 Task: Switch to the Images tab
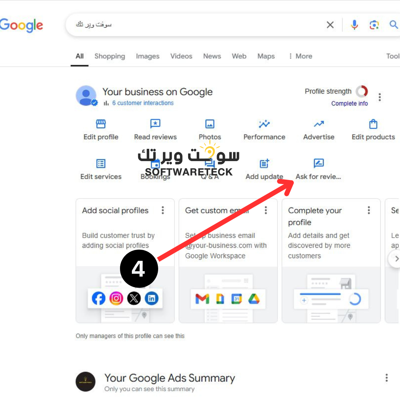(147, 56)
